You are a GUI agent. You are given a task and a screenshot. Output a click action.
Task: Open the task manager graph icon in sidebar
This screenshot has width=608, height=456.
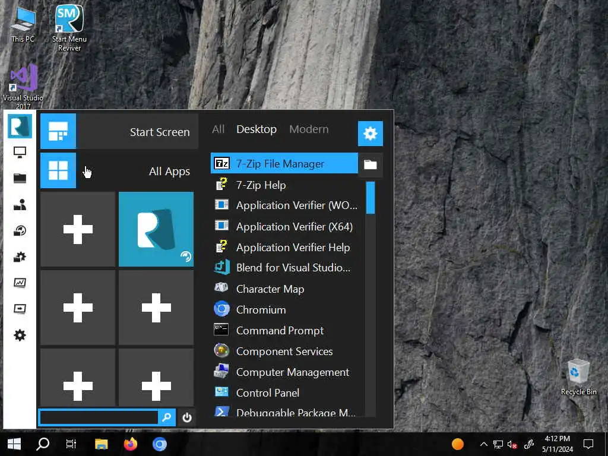coord(20,283)
